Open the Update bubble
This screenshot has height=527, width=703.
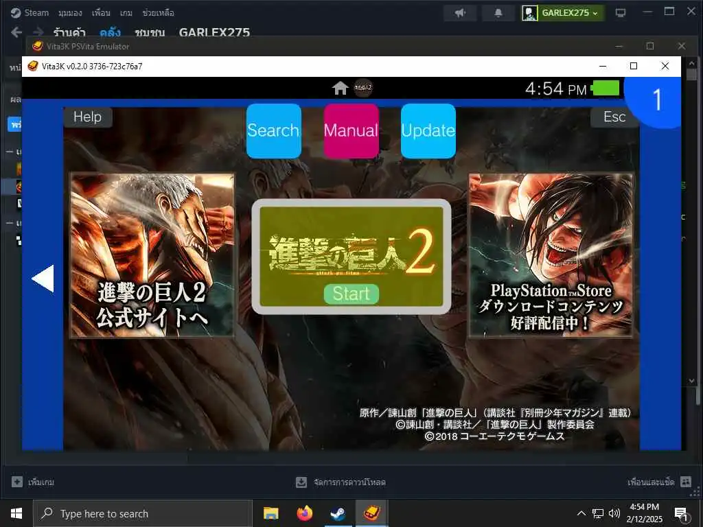pyautogui.click(x=428, y=131)
